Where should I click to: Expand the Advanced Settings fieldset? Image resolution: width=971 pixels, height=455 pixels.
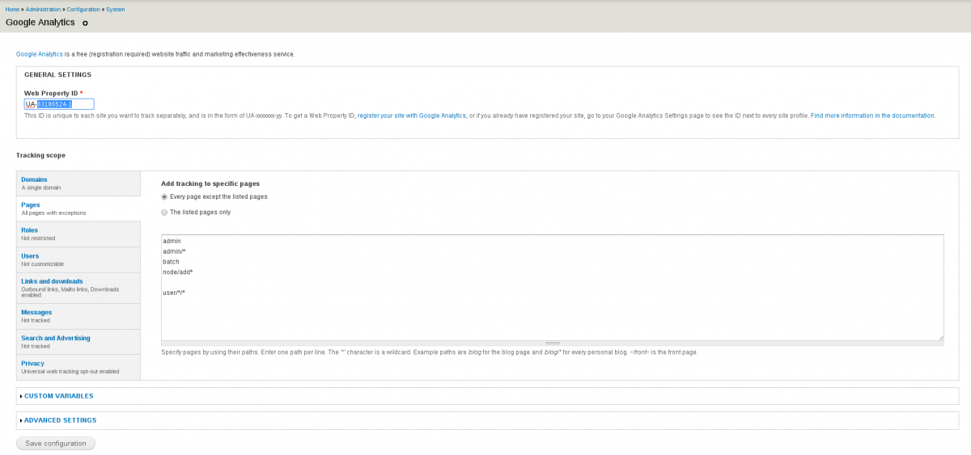coord(60,420)
